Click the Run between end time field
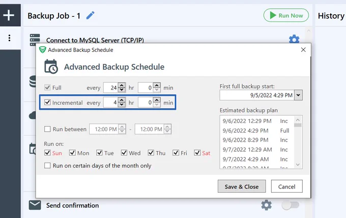346x218 pixels. (150, 129)
